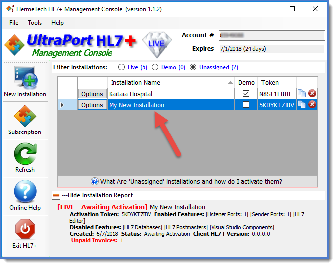Click the HermeTech app icon in title bar
The width and height of the screenshot is (336, 266).
(x=10, y=9)
